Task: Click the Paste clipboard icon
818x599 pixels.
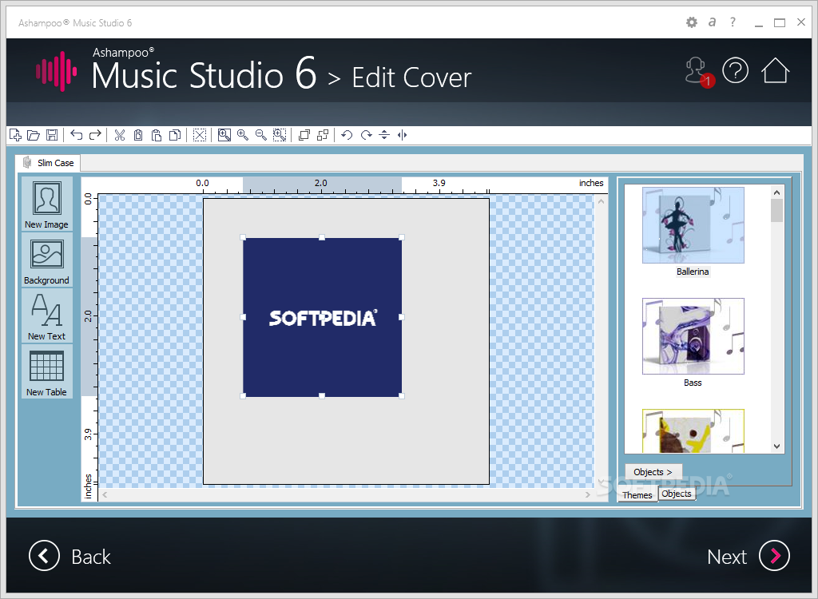Action: click(x=156, y=135)
